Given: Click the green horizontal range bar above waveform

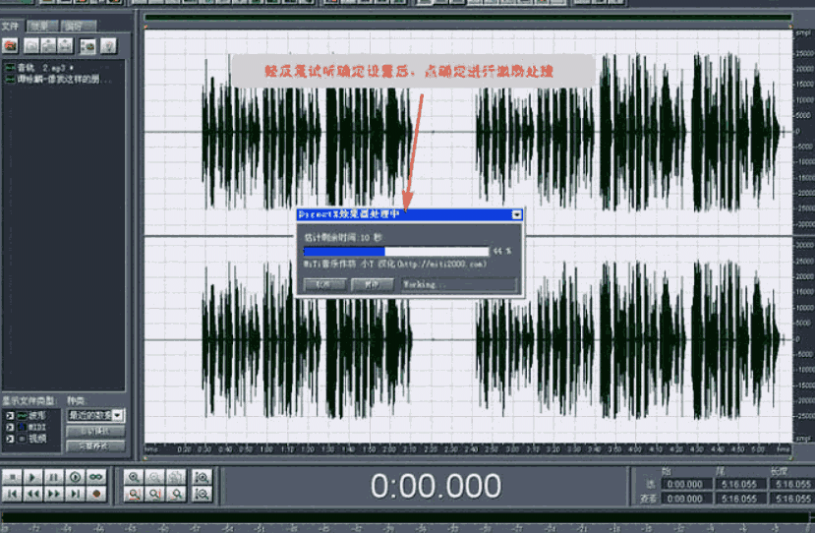Looking at the screenshot, I should 468,18.
